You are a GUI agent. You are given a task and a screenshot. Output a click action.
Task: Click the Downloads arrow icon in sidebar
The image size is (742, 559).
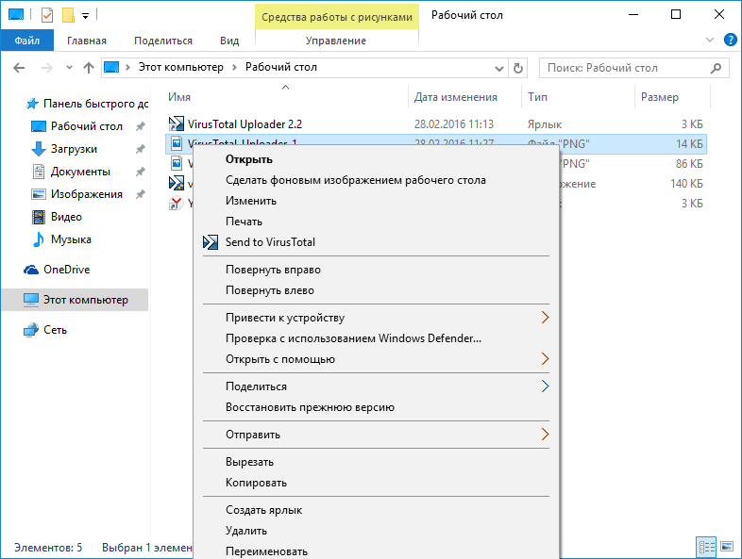click(39, 149)
